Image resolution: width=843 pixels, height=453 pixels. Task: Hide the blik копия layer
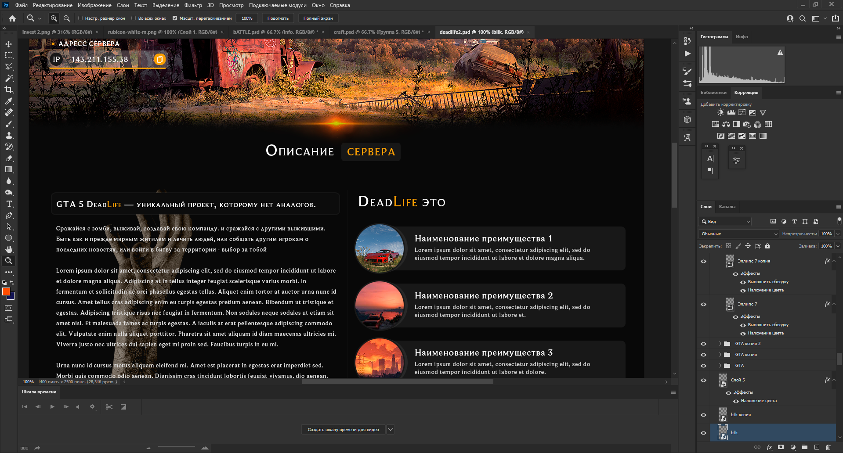703,415
